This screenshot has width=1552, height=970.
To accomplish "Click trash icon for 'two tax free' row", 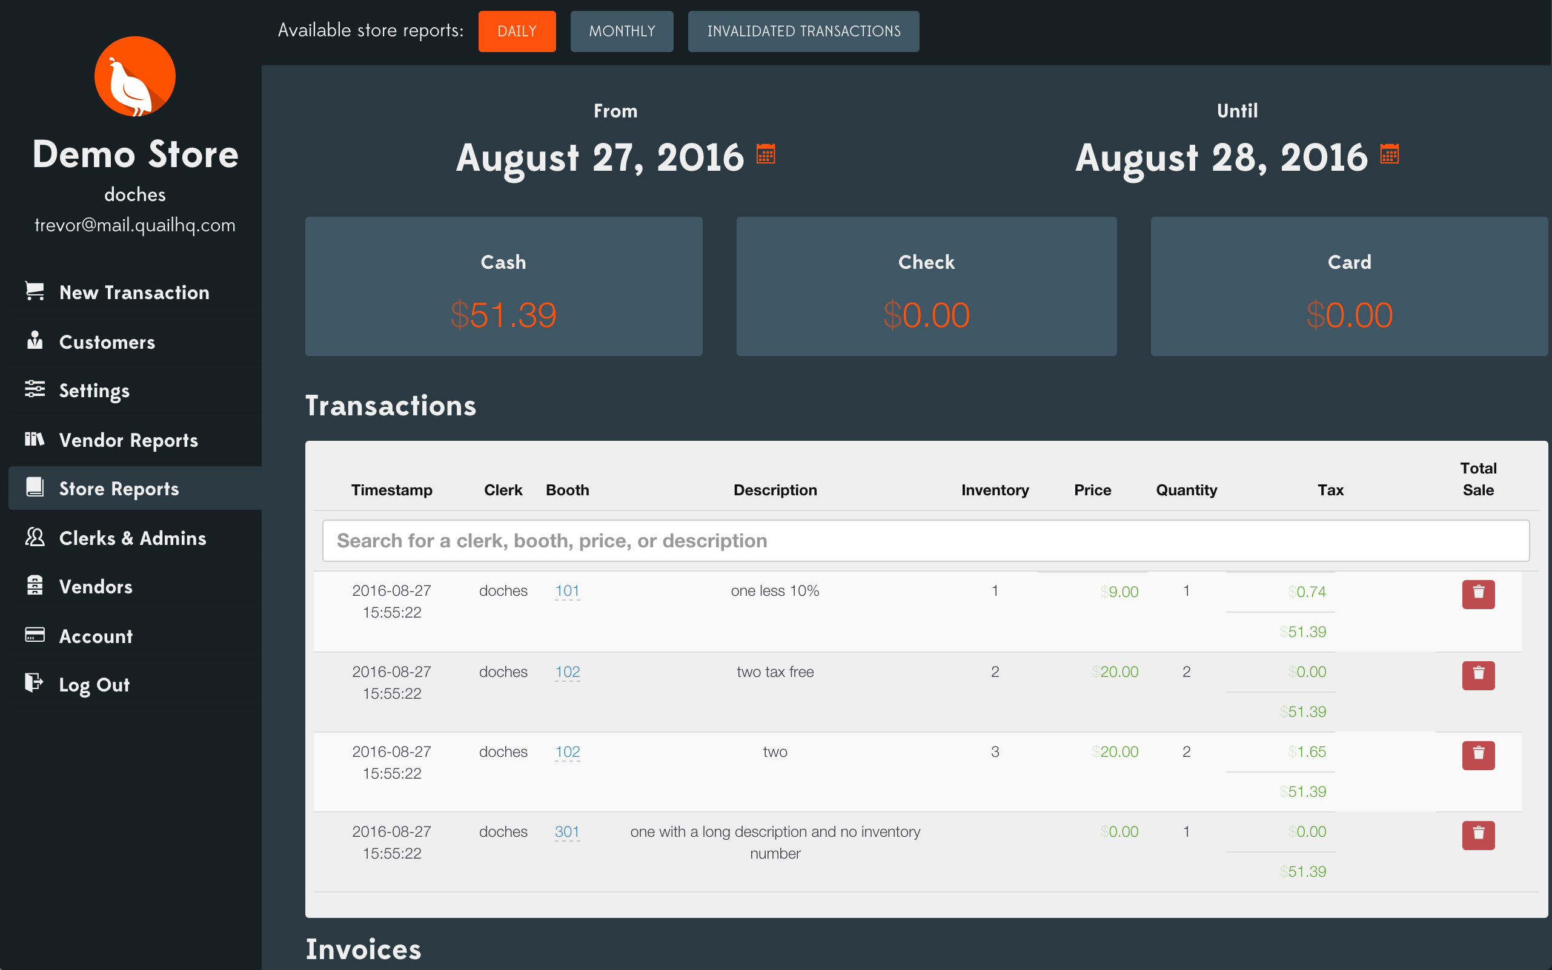I will coord(1477,675).
